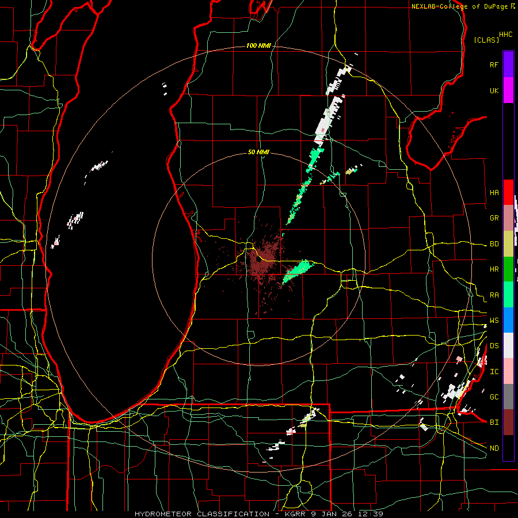Click the HYDROMETEOR CLASSIFICATION title text
Viewport: 518px width, 518px height.
(x=202, y=514)
